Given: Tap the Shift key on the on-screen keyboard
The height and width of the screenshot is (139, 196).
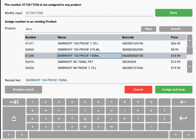Looking at the screenshot, I should click(14, 118).
